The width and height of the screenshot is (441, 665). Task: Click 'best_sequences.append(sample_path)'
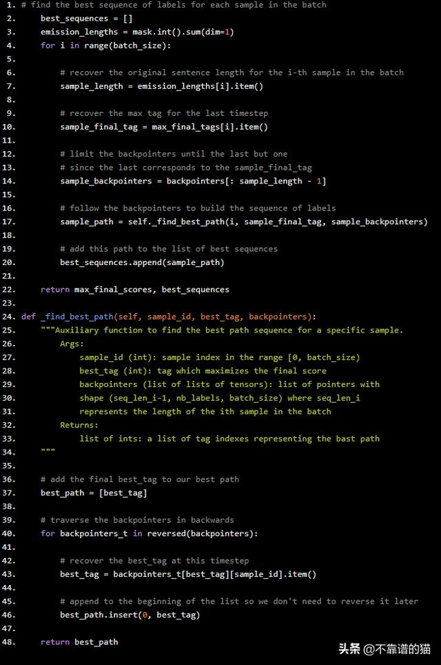[x=142, y=262]
